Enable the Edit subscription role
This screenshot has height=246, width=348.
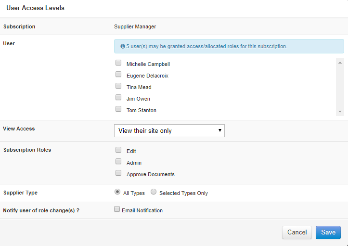118,150
